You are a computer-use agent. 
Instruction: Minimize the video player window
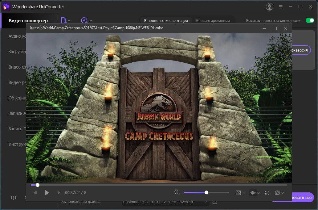pos(264,28)
